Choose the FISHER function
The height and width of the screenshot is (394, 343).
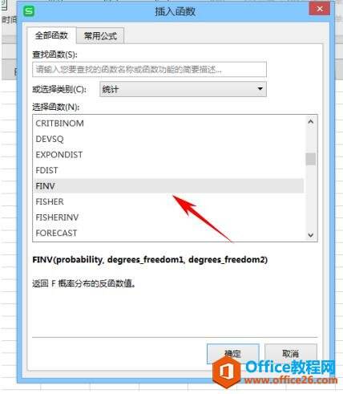168,201
